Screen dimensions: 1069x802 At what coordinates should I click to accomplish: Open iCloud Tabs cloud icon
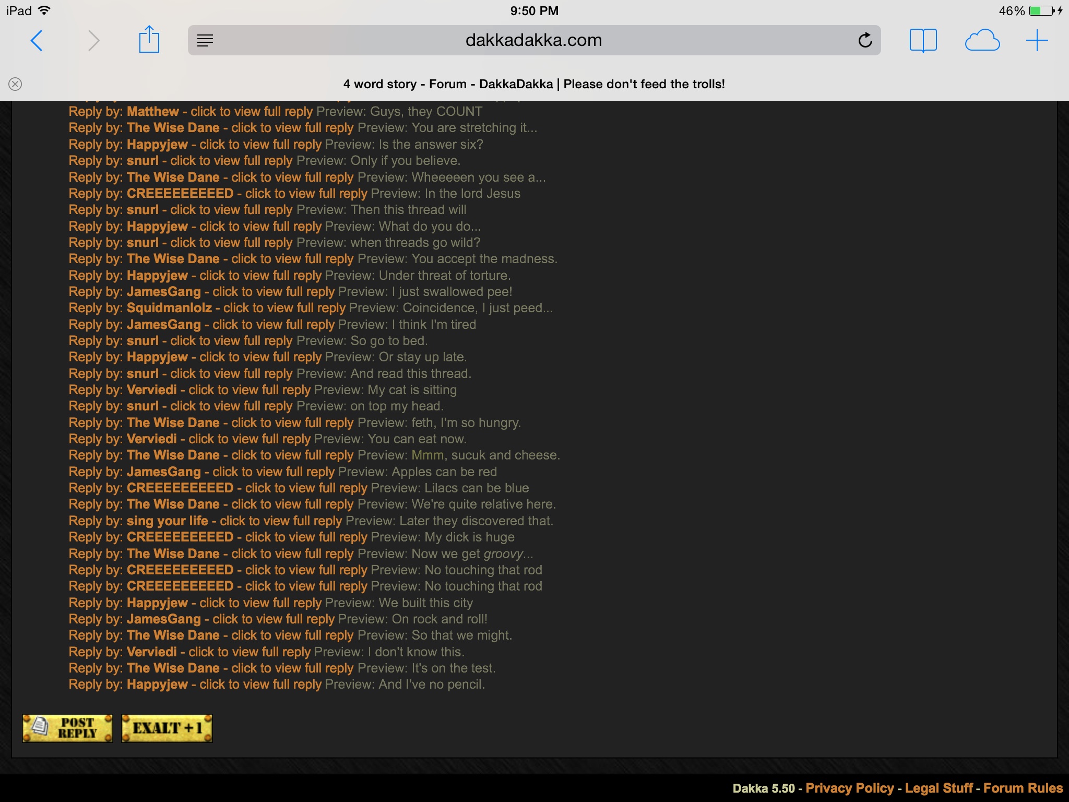(982, 41)
